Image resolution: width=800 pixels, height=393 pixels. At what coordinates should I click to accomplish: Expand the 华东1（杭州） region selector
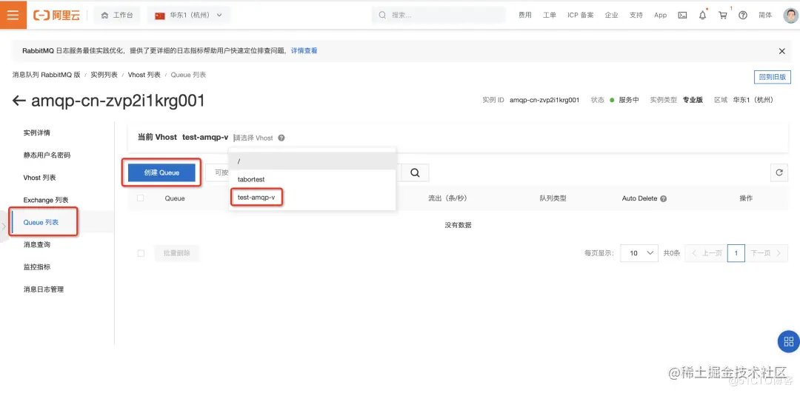coord(188,16)
